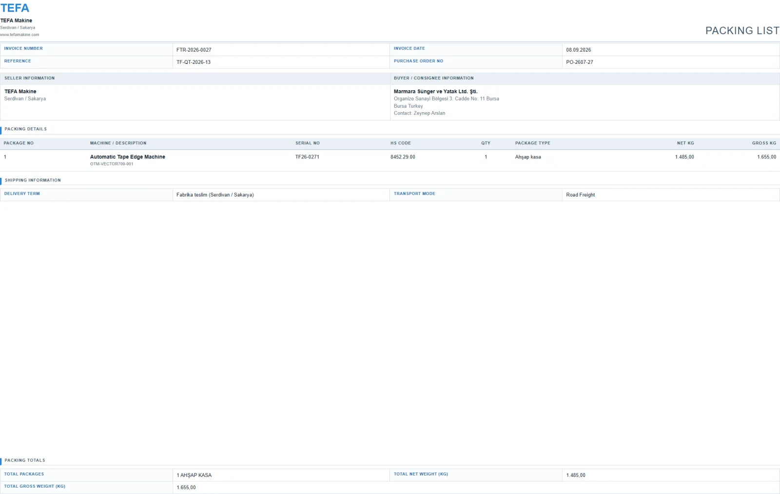The width and height of the screenshot is (780, 494).
Task: Click the TEFA logo at the top
Action: tap(15, 8)
